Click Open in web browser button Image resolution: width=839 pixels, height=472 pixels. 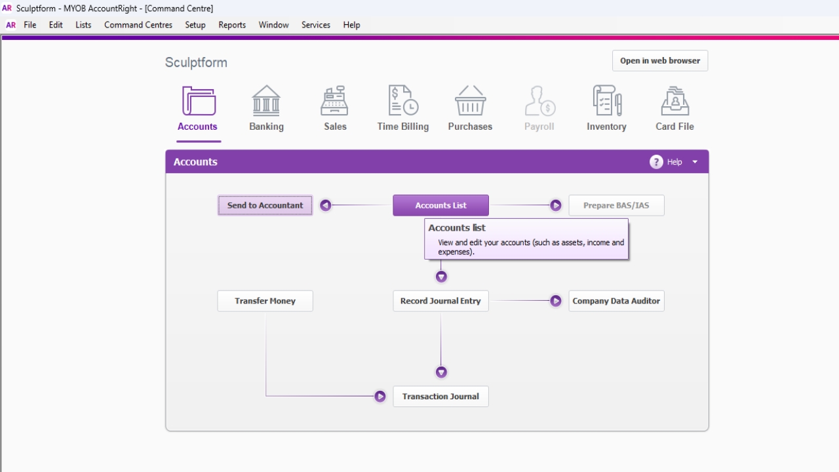coord(660,61)
